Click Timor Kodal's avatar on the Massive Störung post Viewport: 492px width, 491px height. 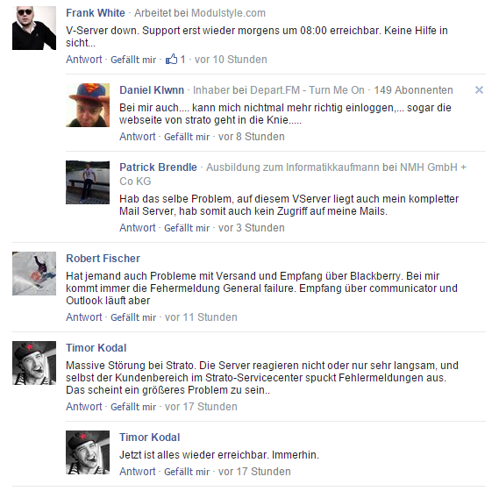pyautogui.click(x=34, y=363)
